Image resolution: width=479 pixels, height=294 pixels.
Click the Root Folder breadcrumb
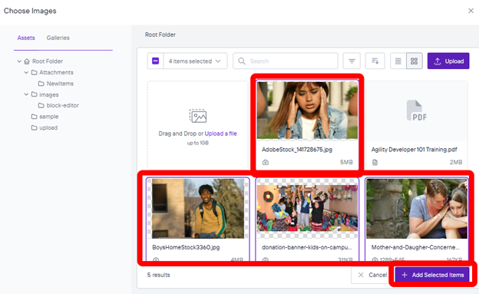coord(160,35)
